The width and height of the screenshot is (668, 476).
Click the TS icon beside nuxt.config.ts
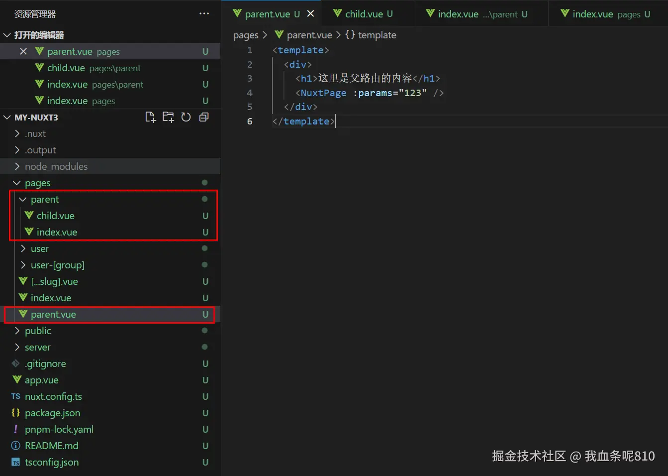point(16,396)
